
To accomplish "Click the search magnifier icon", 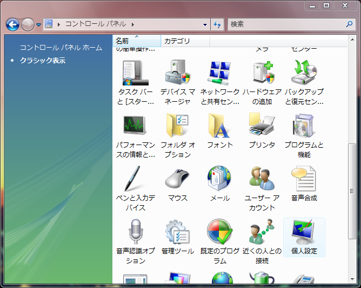I will 349,24.
